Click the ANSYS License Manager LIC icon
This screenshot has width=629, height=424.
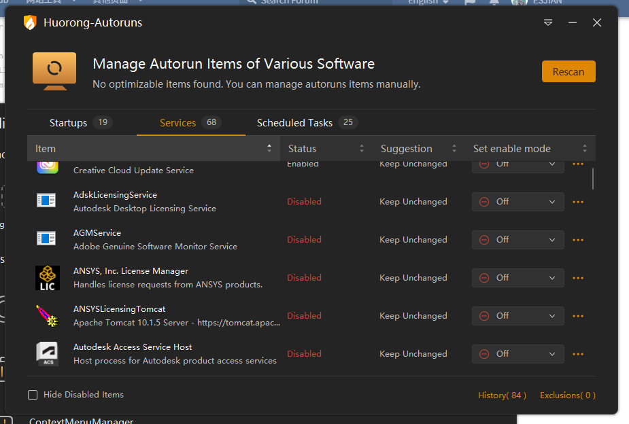coord(48,278)
